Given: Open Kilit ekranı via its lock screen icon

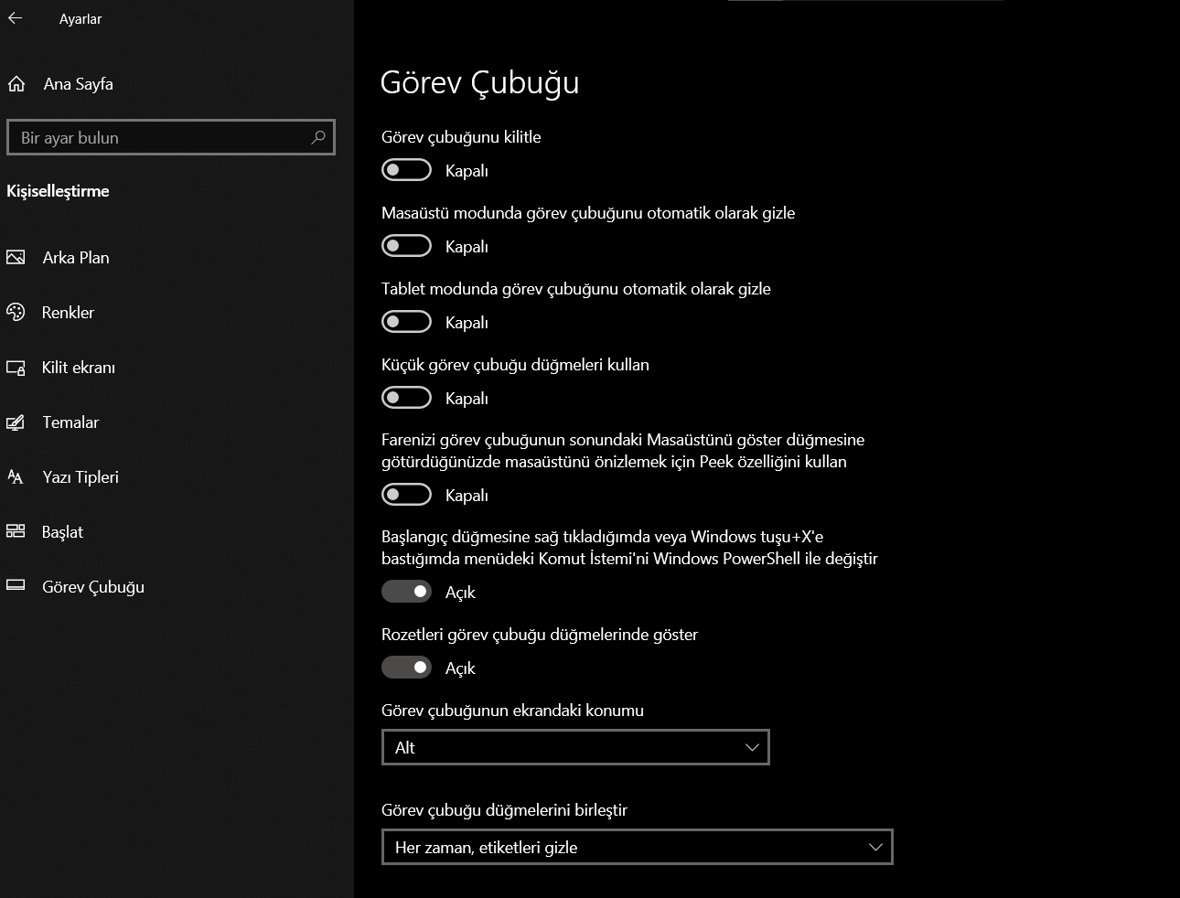Looking at the screenshot, I should 16,367.
